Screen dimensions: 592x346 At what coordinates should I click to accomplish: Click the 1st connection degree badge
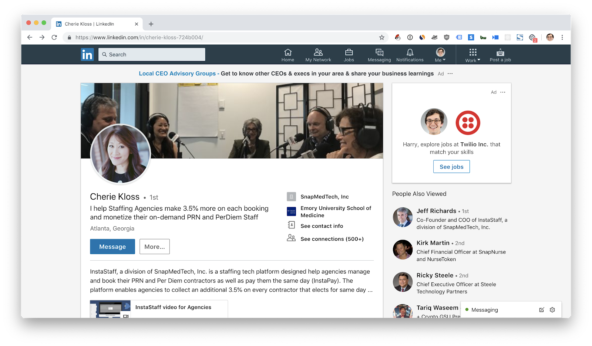click(154, 197)
